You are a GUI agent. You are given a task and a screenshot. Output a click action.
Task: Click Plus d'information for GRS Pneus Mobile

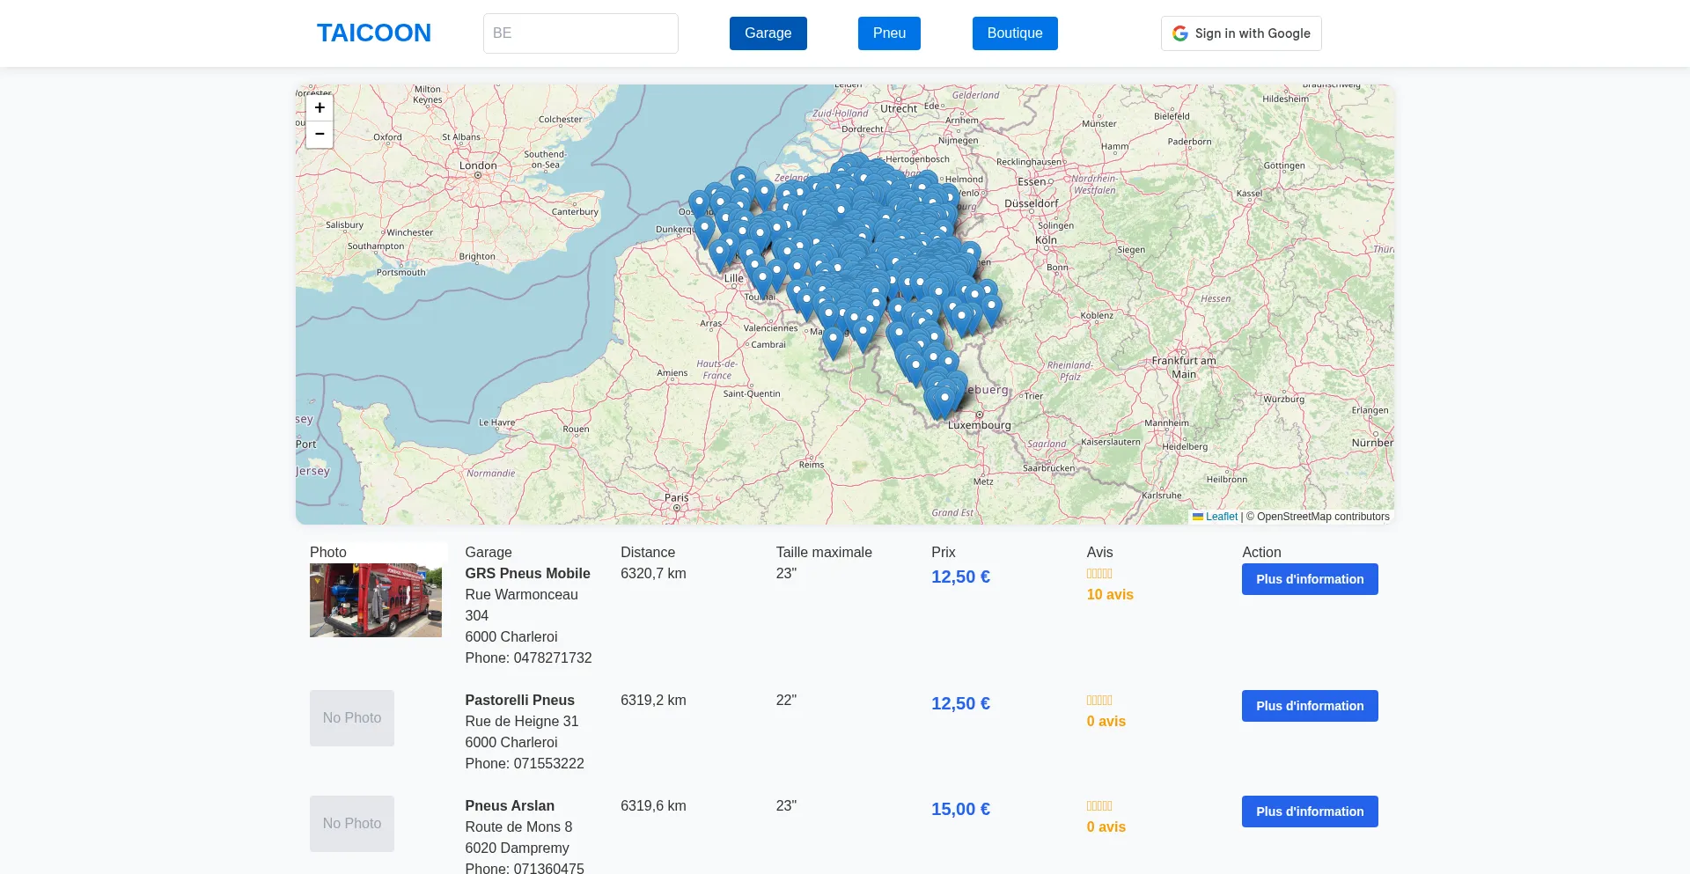(x=1310, y=579)
